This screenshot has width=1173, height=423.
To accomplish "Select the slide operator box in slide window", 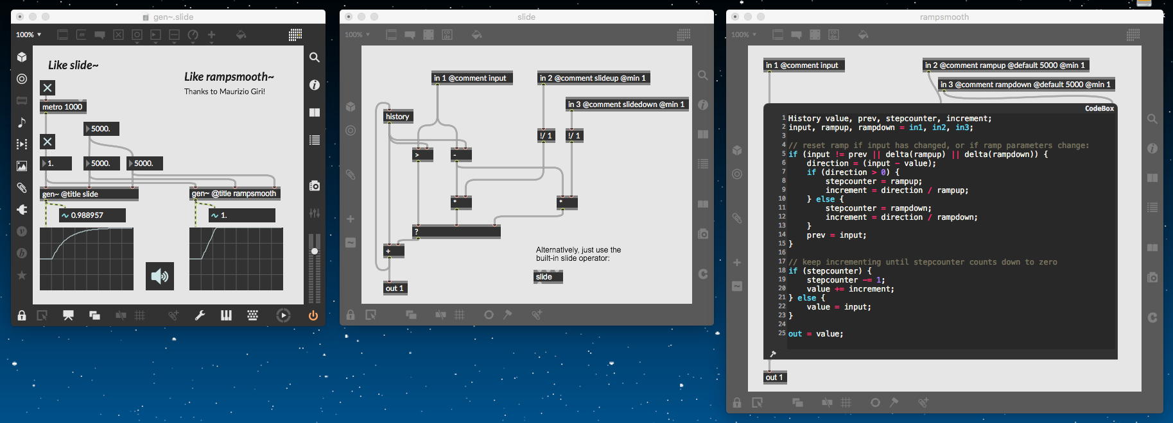I will coord(548,277).
